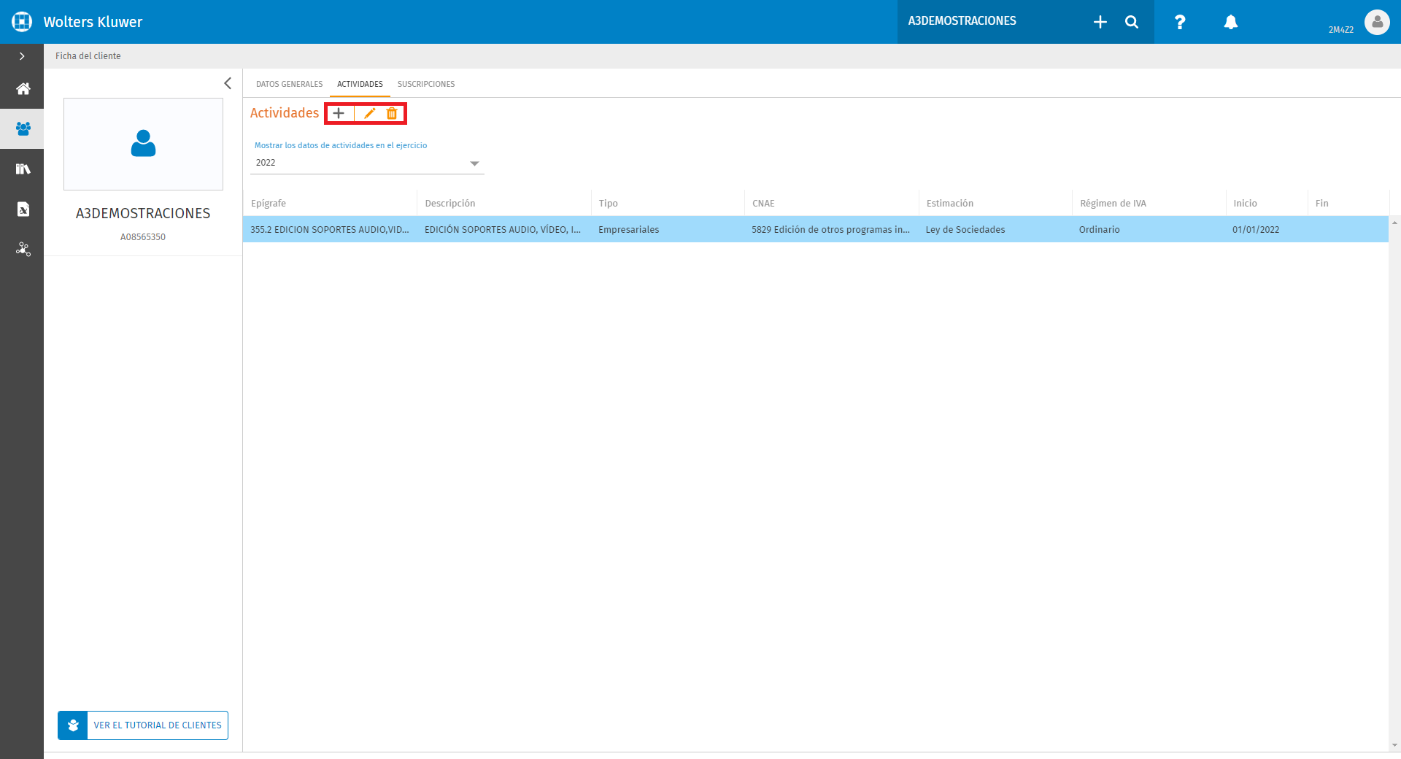Click the table scrollbar up arrow
Image resolution: width=1401 pixels, height=759 pixels.
pyautogui.click(x=1395, y=222)
